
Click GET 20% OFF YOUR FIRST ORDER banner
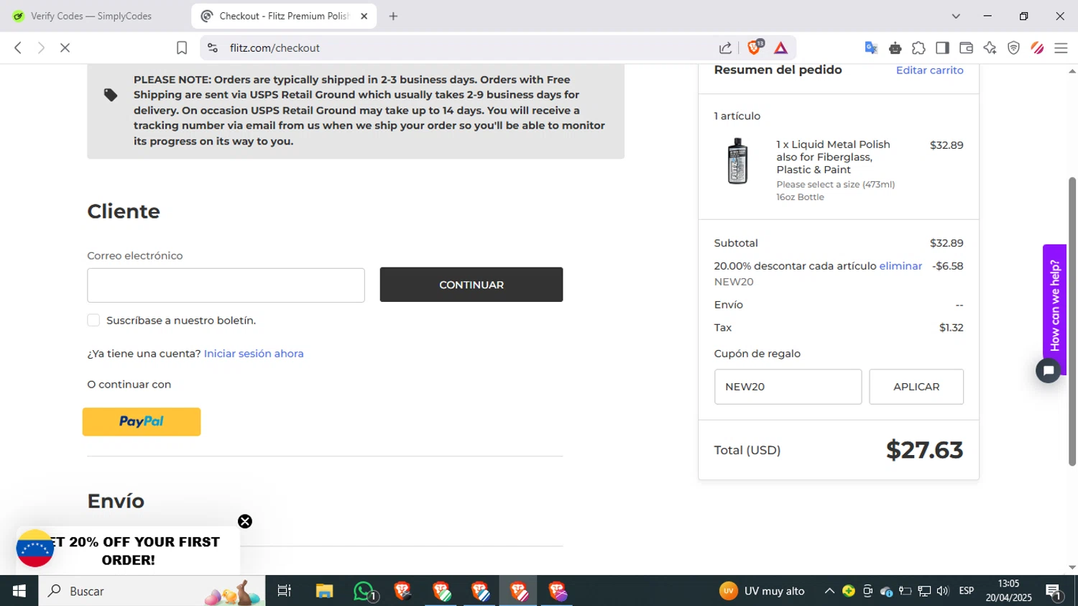click(128, 551)
